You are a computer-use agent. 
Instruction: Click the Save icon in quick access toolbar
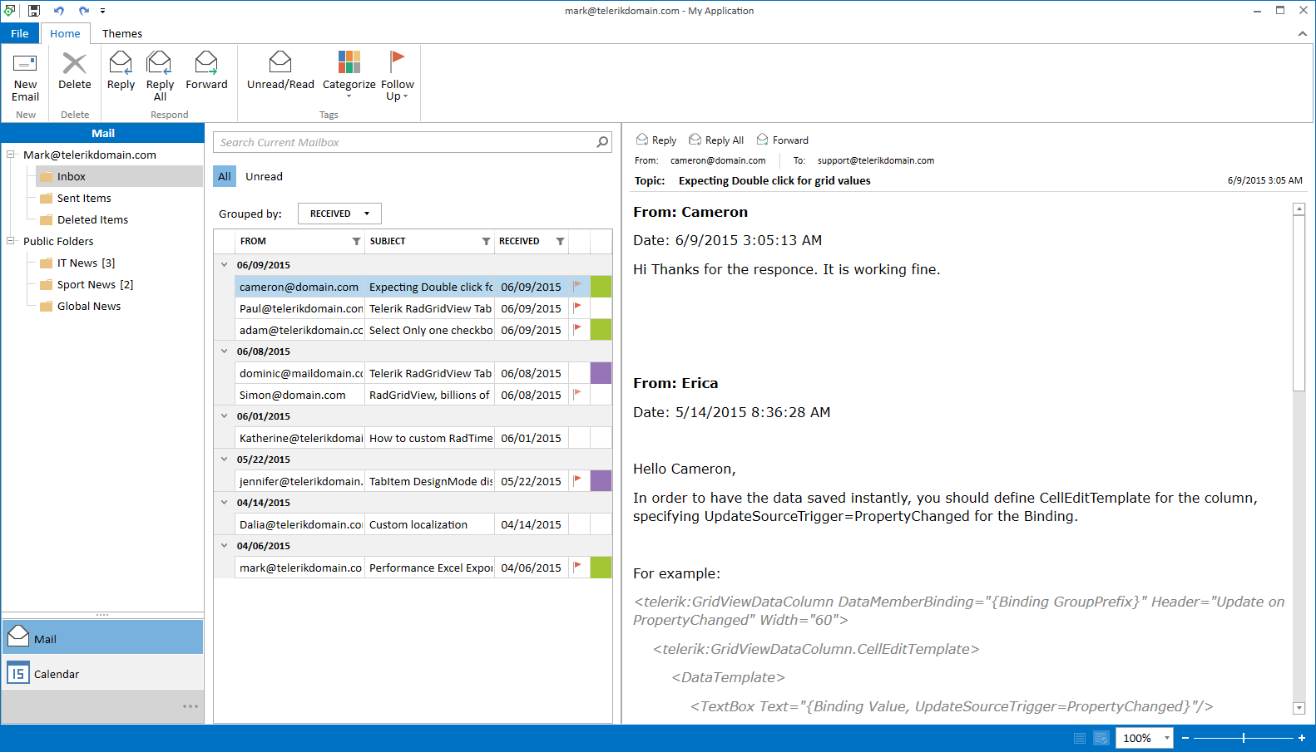[x=34, y=11]
